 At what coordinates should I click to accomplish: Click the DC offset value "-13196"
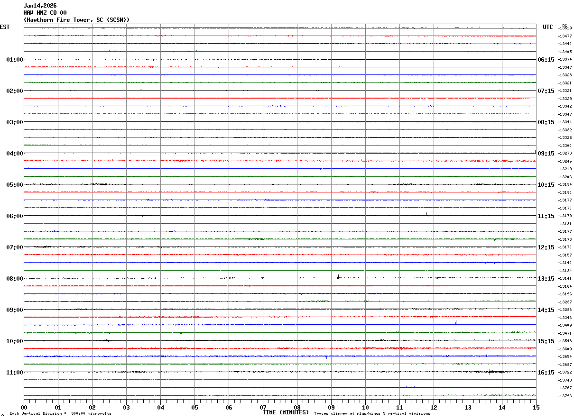click(x=565, y=294)
